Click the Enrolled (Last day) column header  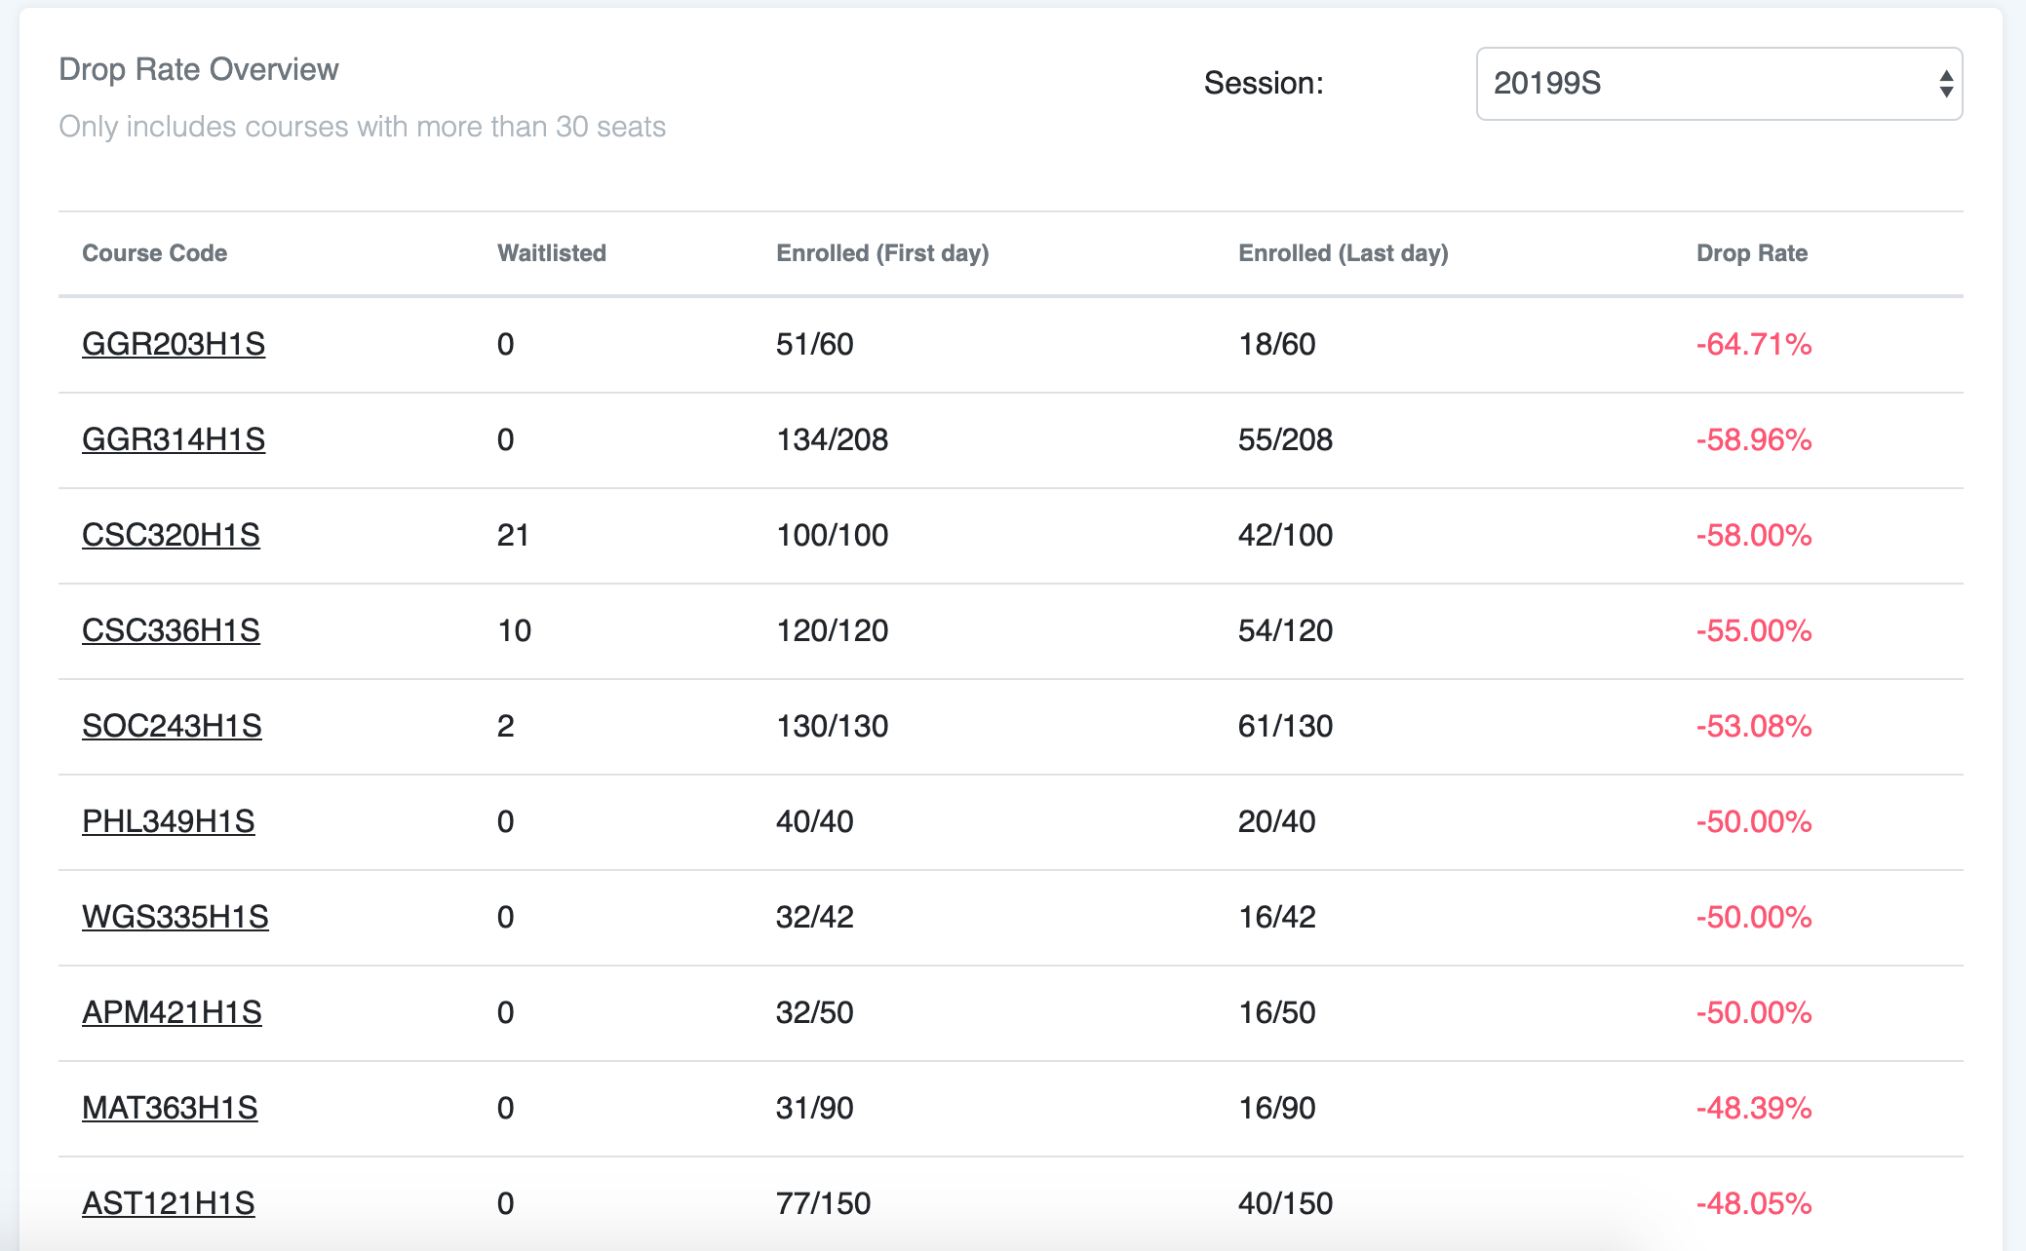click(1343, 253)
